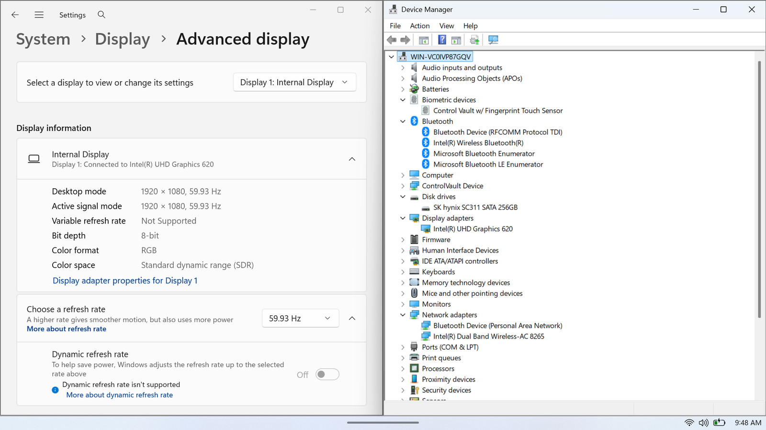Open the Help menu
Screen dimensions: 766x430
[x=470, y=26]
